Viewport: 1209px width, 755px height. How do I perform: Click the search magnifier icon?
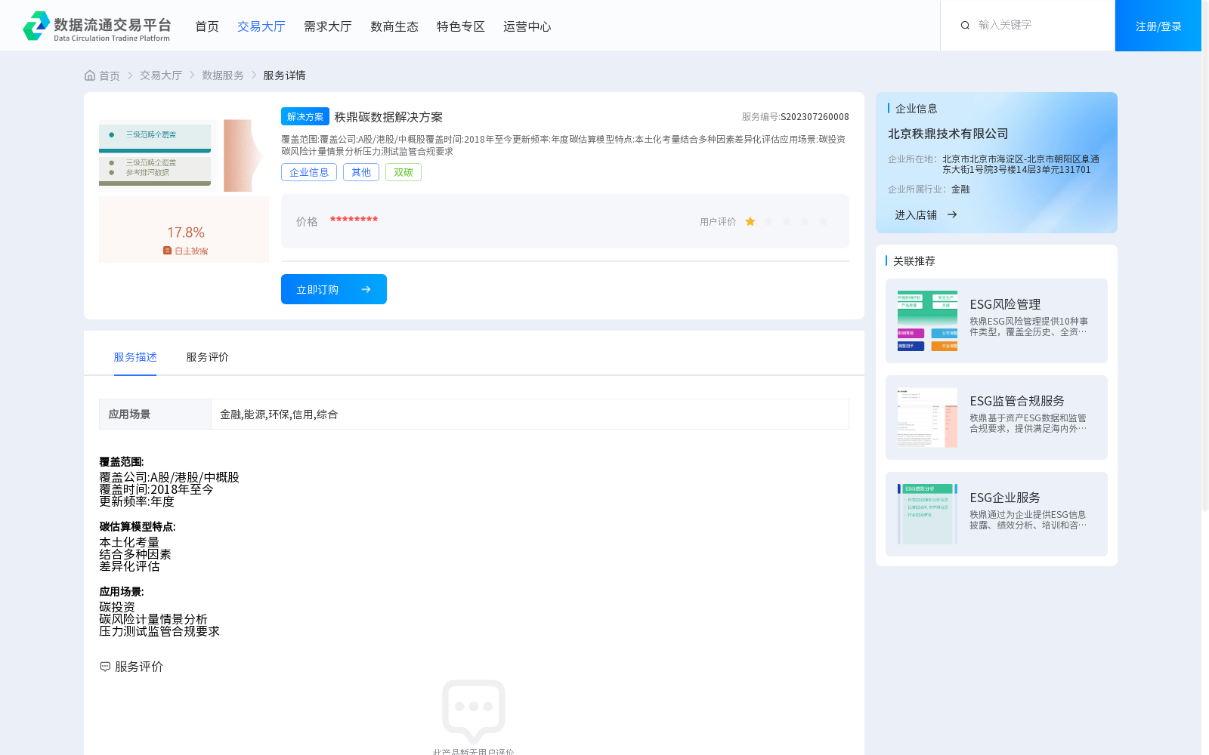coord(965,26)
